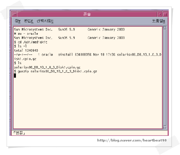Viewport: 180px width, 155px height.
Task: Open the 도움말 (H) help menu
Action: point(158,21)
